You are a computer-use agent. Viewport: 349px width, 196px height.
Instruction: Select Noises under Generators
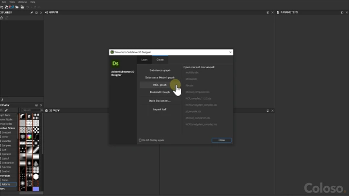point(5,180)
